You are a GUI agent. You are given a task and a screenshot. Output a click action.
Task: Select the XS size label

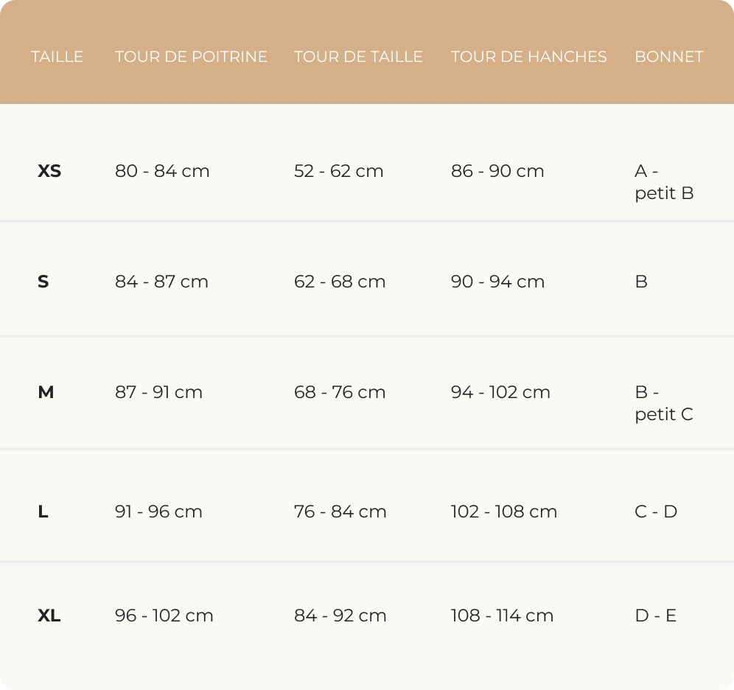tap(49, 171)
